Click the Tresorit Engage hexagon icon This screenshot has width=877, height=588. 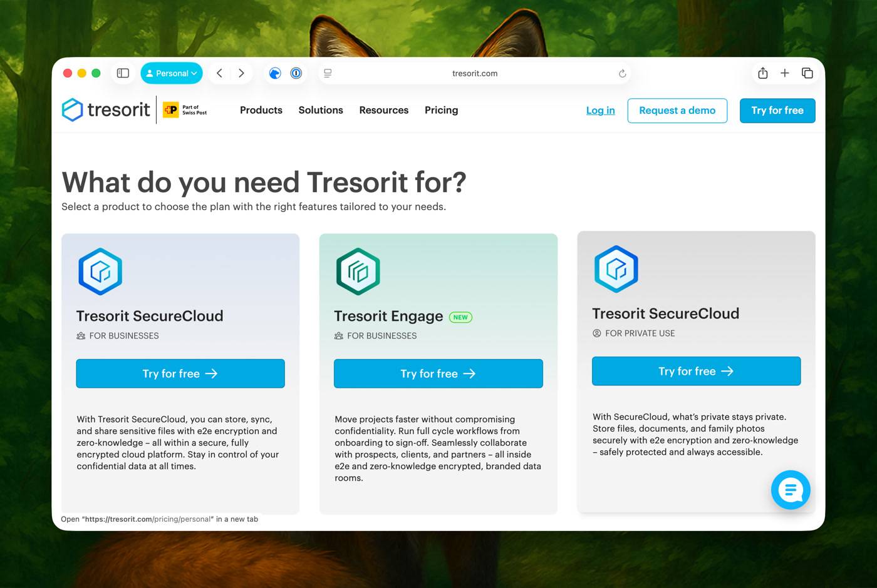pyautogui.click(x=358, y=271)
